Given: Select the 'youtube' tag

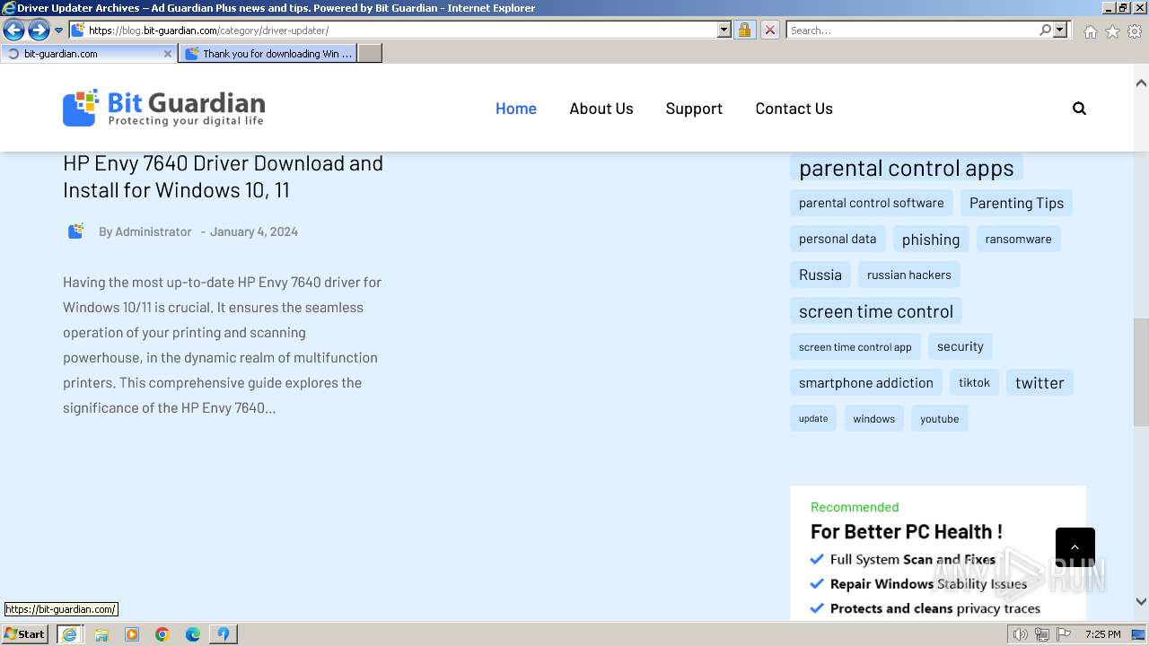Looking at the screenshot, I should (x=939, y=418).
